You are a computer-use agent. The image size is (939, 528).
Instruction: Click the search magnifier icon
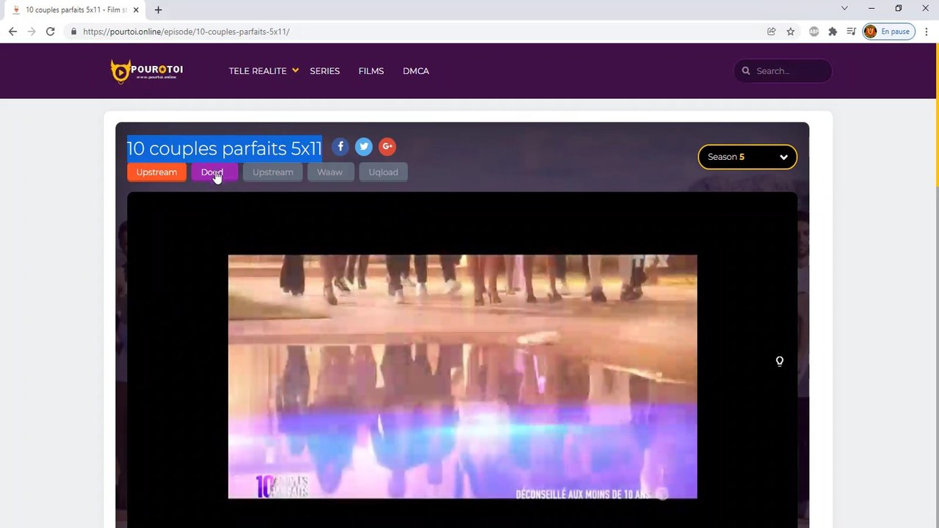click(x=746, y=71)
